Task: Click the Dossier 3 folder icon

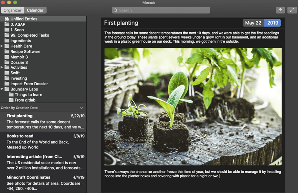Action: tap(7, 62)
